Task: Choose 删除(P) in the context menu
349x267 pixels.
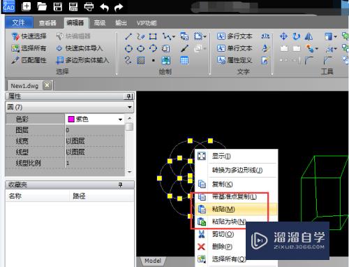Action: click(x=221, y=246)
